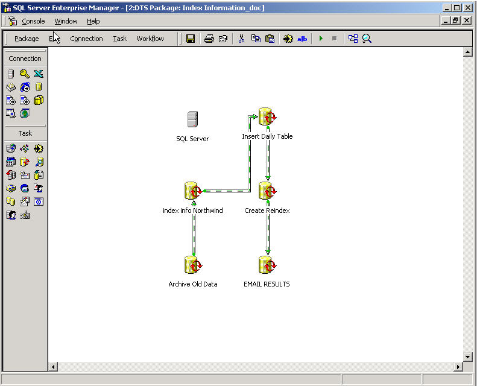
Task: Open the Window menu
Action: 66,21
